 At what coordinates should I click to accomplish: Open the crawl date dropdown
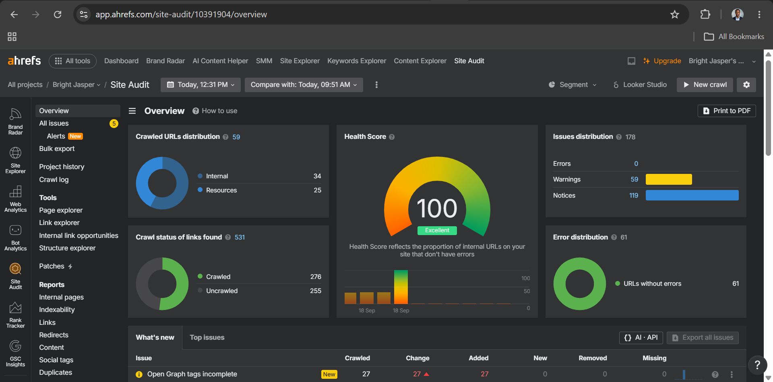(x=200, y=85)
